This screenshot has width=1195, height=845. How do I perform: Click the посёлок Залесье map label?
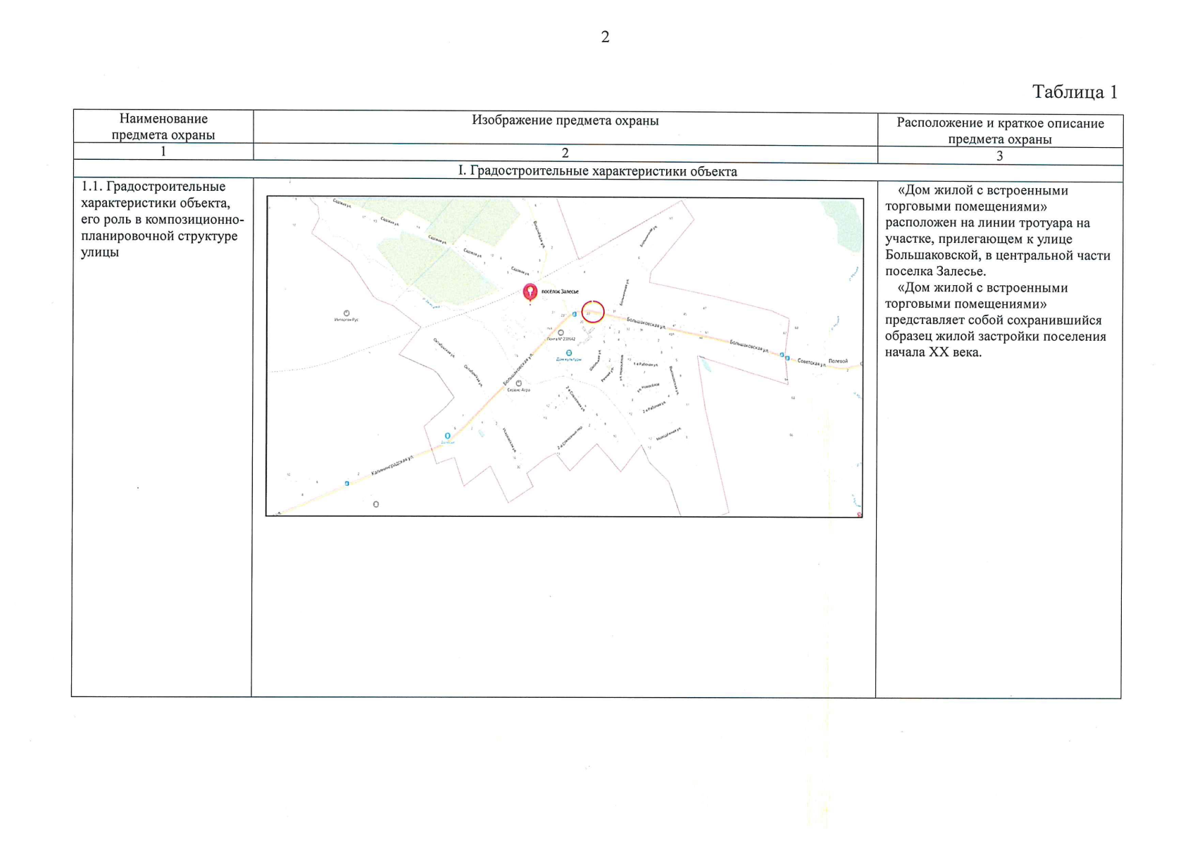(x=560, y=292)
